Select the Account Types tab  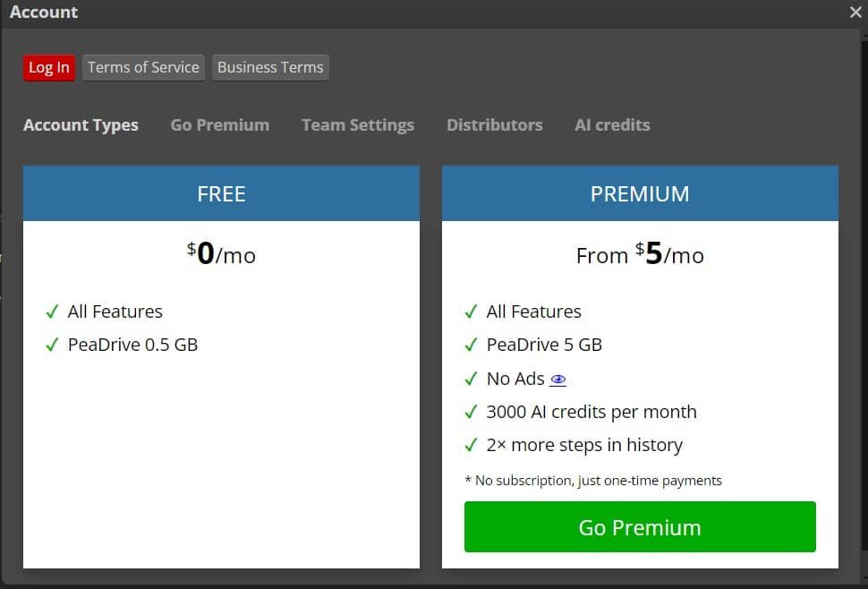(x=81, y=125)
